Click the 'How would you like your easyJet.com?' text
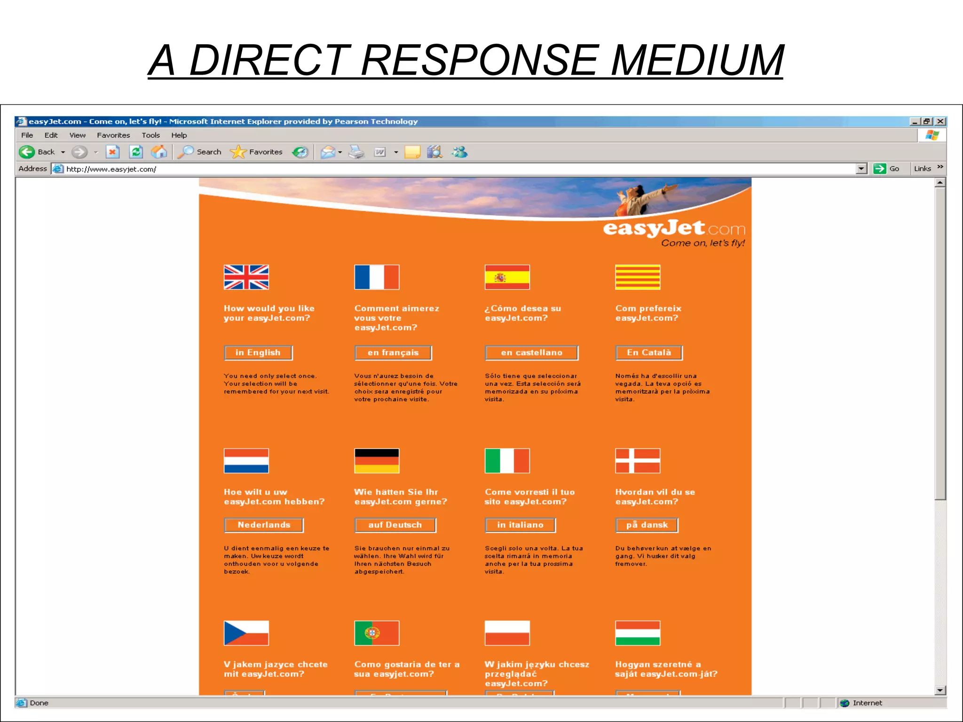Screen dimensions: 963x722 click(269, 313)
